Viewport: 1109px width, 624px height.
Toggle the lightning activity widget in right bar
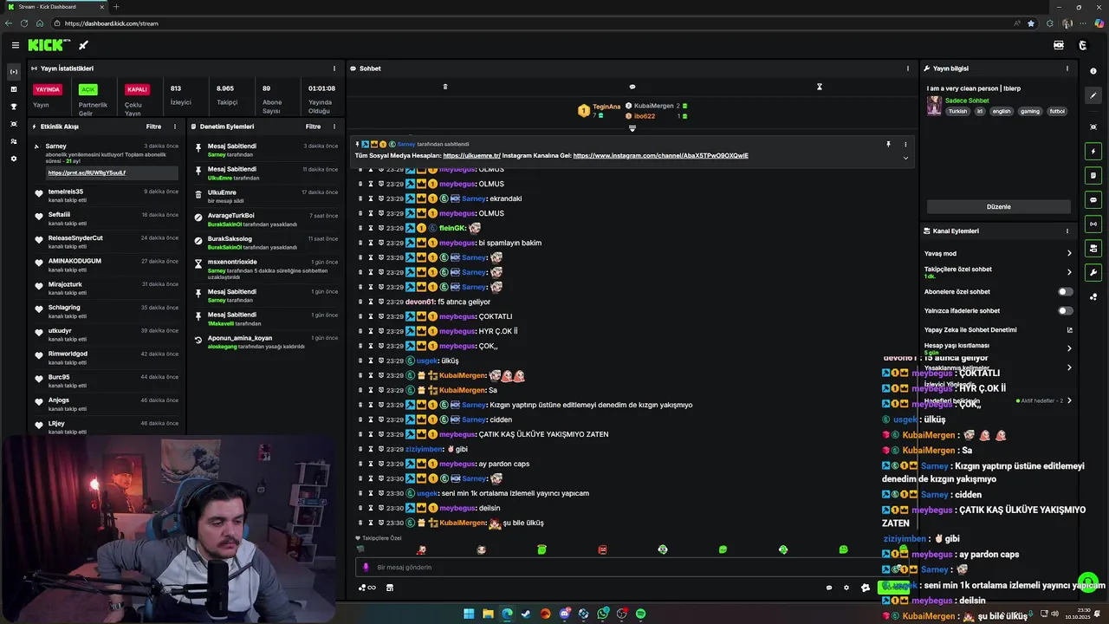click(x=1093, y=152)
